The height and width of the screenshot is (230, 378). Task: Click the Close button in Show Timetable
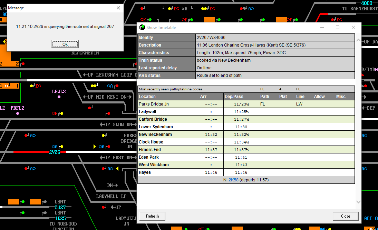click(346, 216)
